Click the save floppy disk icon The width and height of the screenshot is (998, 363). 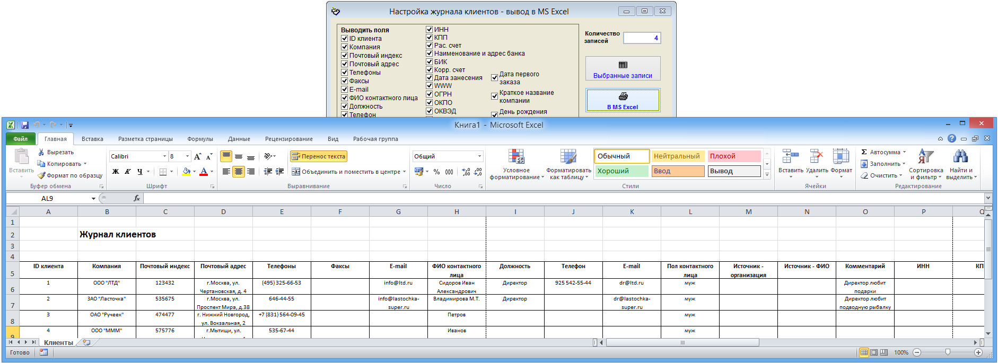24,125
